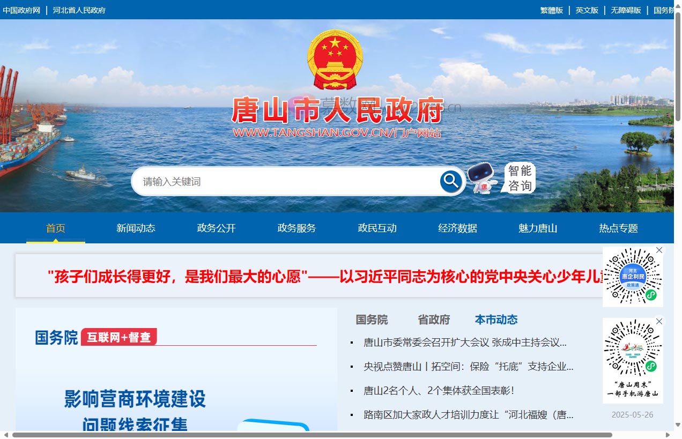Dismiss the 唐山周末 QR code ad
Viewport: 682px width, 439px height.
[x=659, y=321]
